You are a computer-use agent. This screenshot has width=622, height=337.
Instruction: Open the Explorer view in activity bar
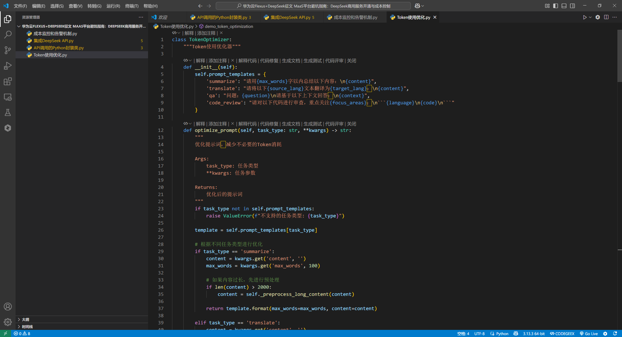tap(8, 19)
